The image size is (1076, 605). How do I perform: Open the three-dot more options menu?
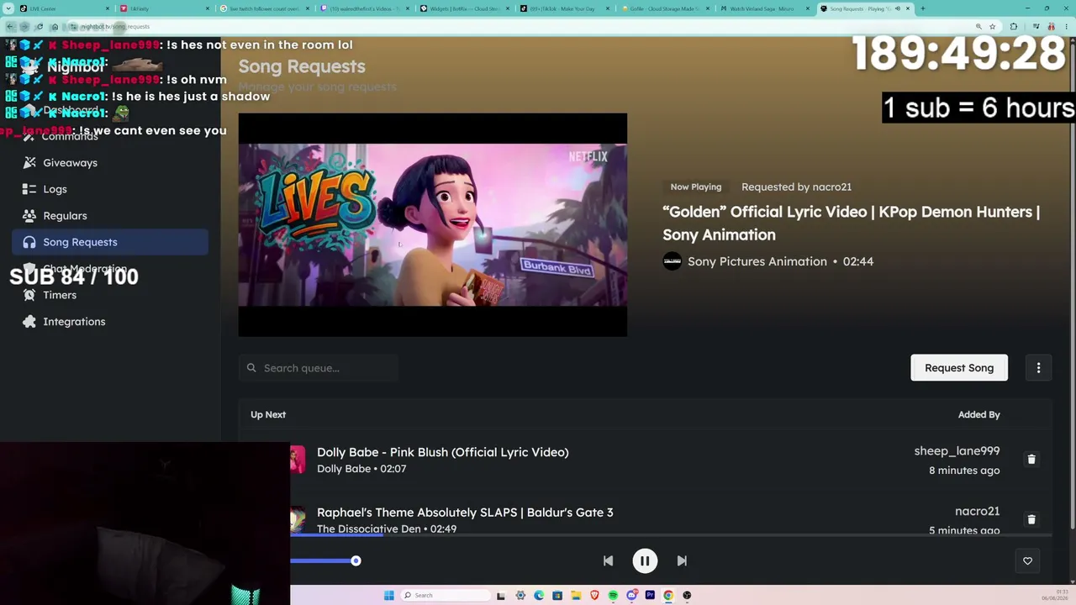click(1038, 368)
